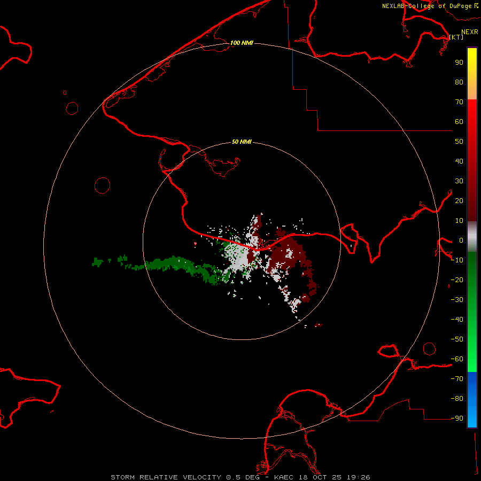
Task: Click the yellow top segment of color bar
Action: (x=472, y=74)
